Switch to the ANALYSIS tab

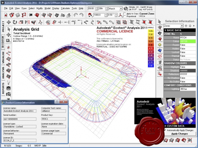coord(3,73)
